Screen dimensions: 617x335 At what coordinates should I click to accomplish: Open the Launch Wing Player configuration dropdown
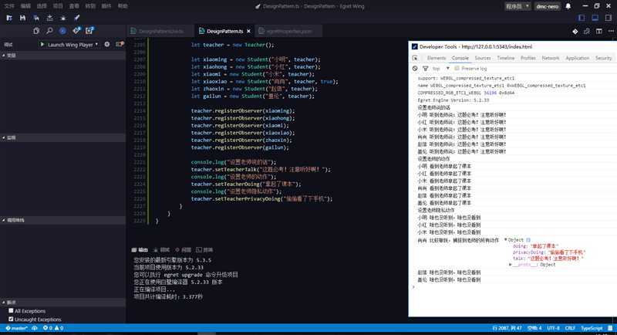tap(72, 45)
